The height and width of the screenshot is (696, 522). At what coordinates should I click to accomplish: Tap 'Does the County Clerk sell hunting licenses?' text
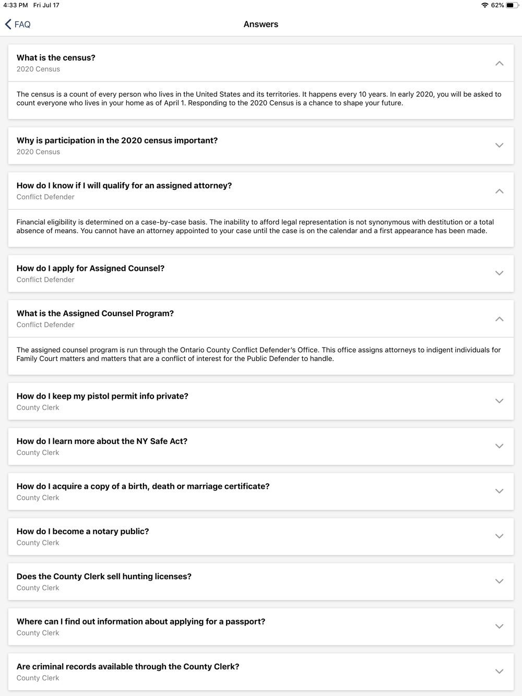point(104,577)
